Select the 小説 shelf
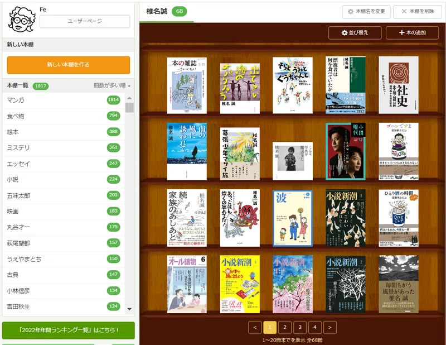 64,180
